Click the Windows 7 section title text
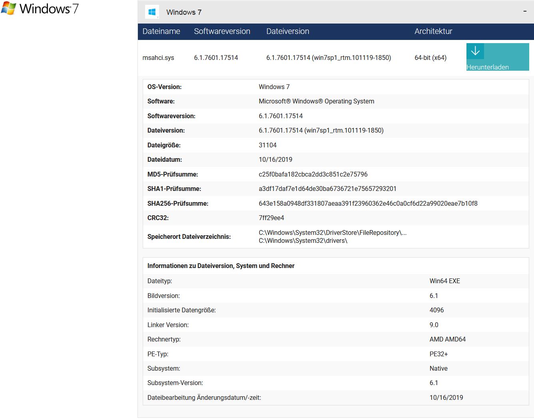 pyautogui.click(x=184, y=12)
